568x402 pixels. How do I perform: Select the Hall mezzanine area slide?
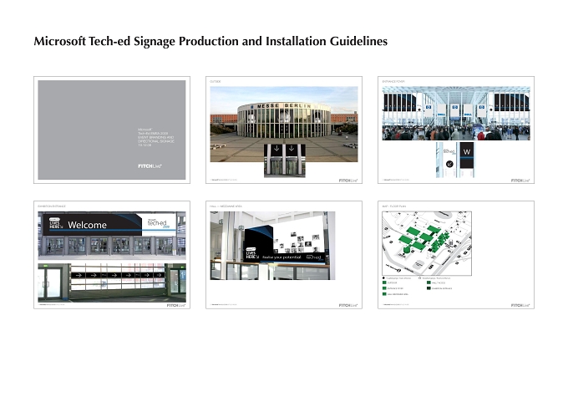[x=284, y=255]
